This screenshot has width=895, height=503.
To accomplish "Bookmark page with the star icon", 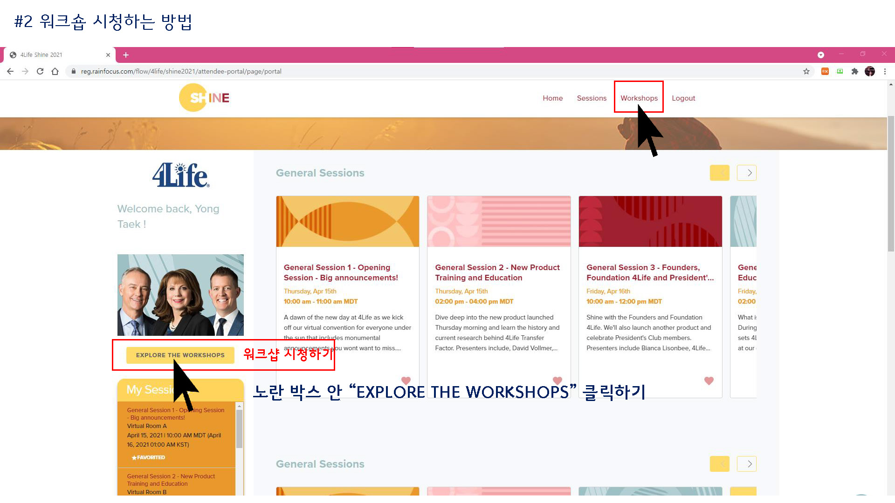I will pos(806,71).
